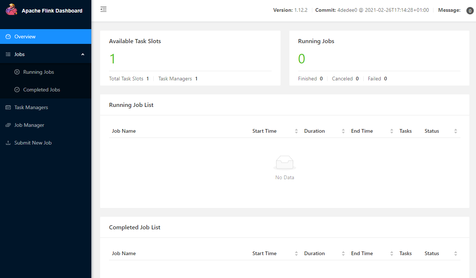Click the Jobs list icon

pos(8,54)
